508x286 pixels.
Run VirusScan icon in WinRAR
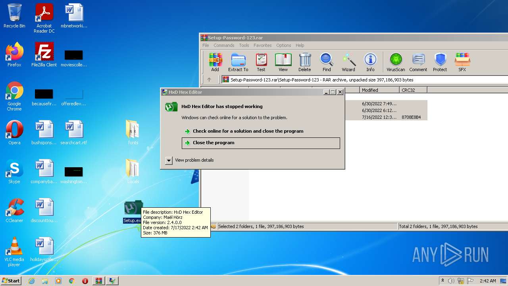coord(396,62)
